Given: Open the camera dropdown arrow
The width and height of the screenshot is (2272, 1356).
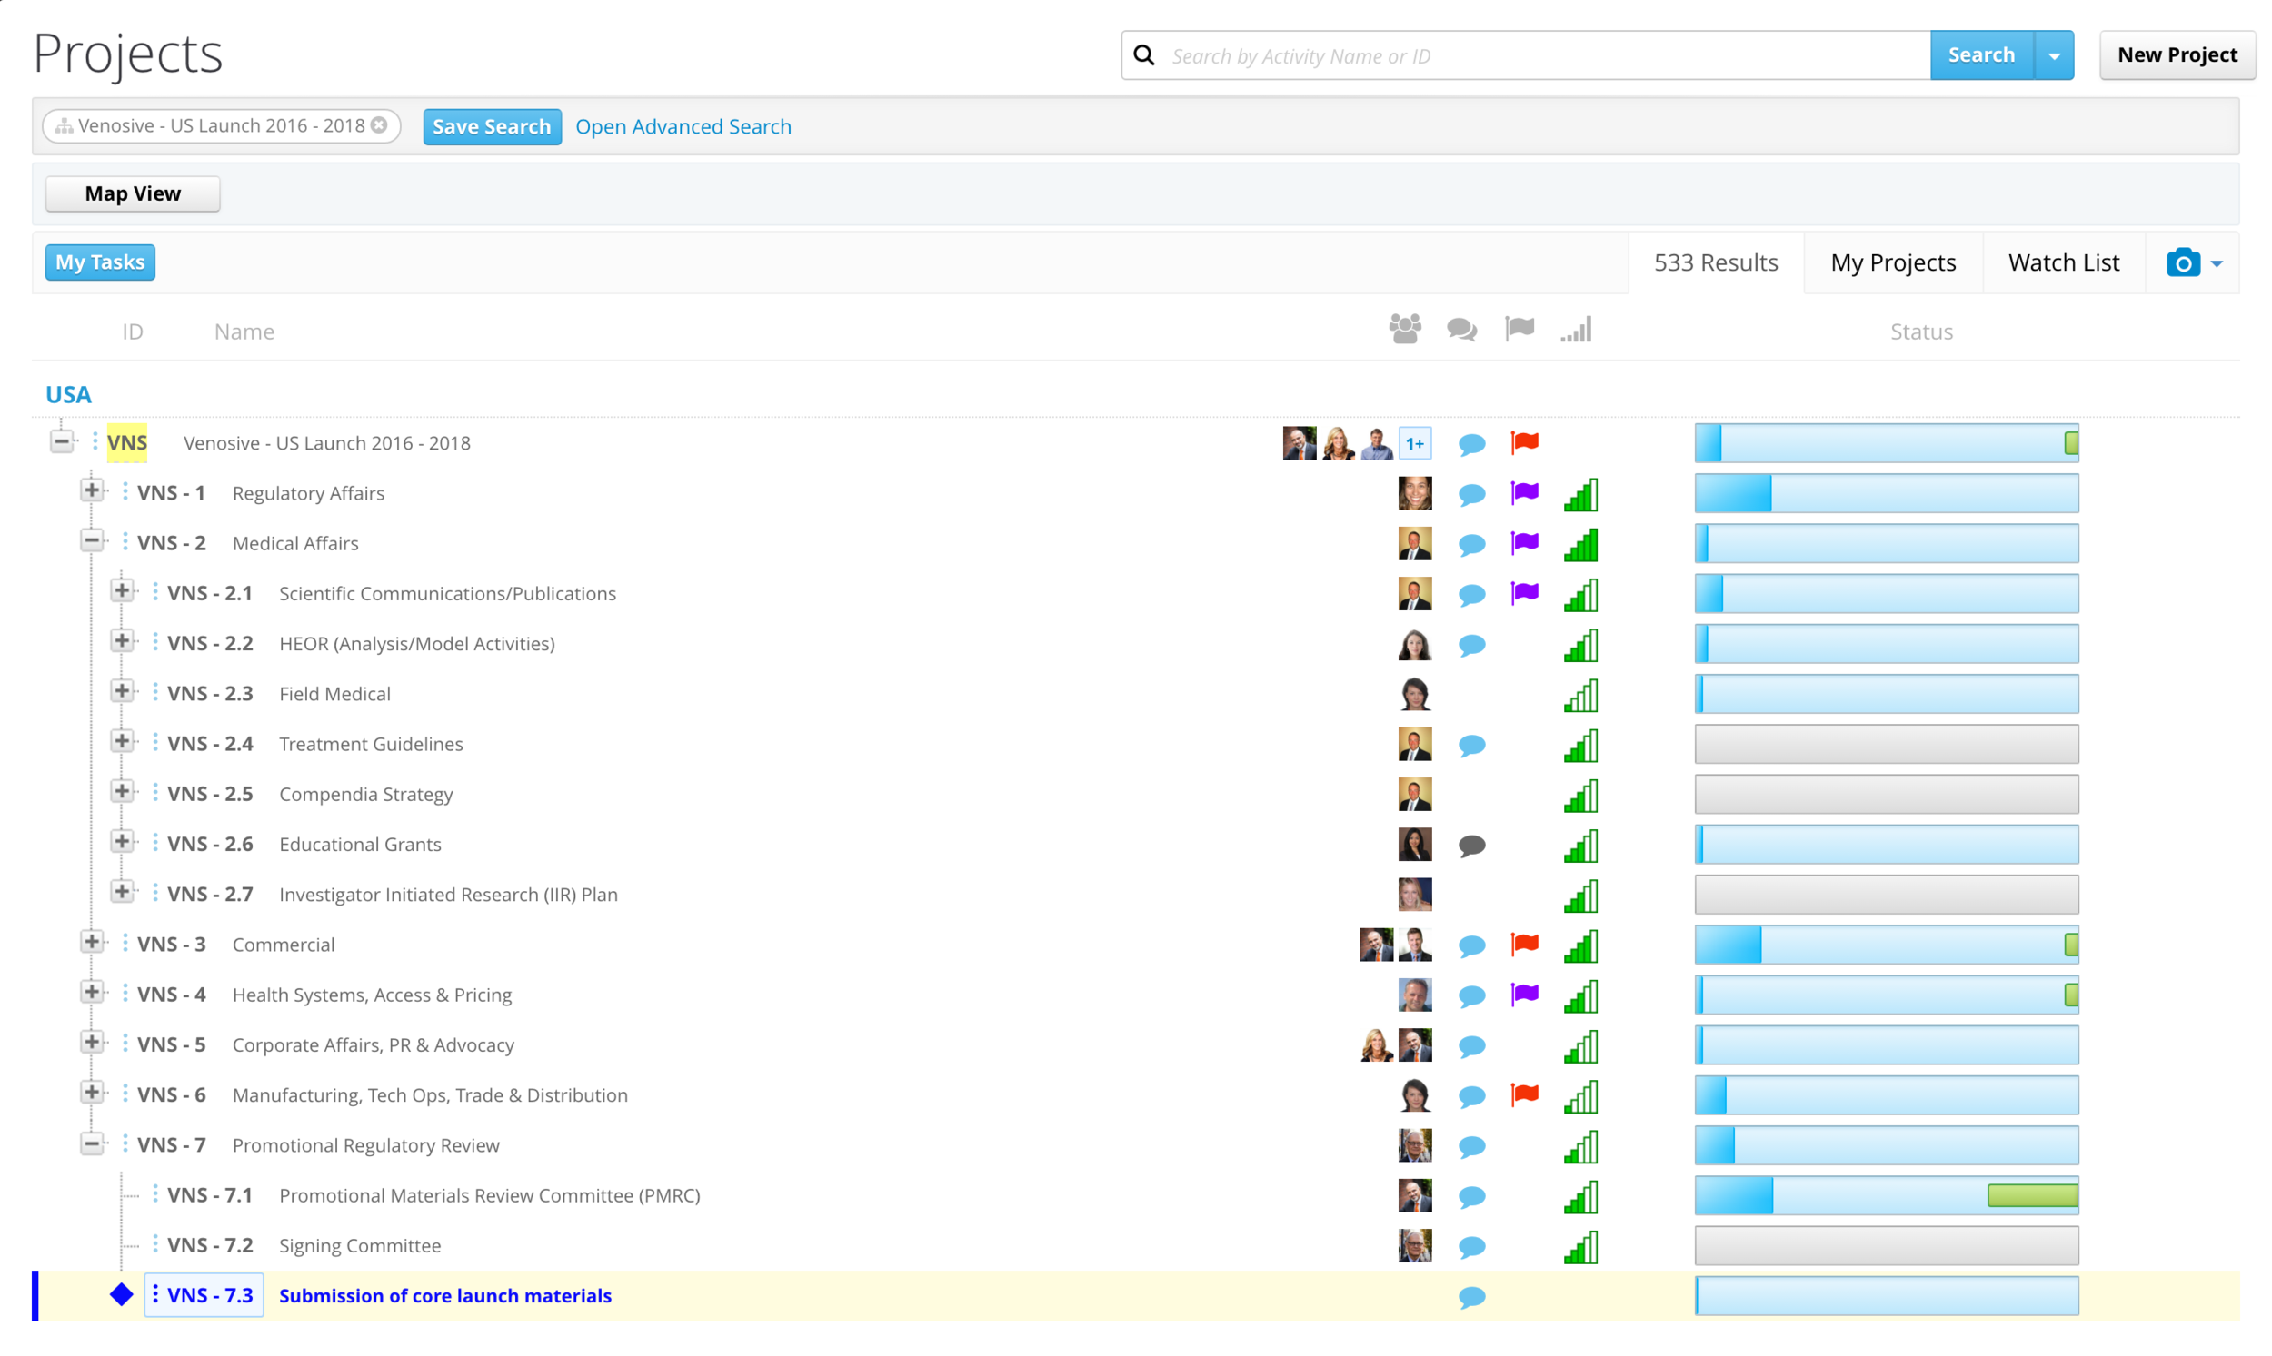Looking at the screenshot, I should [2217, 264].
